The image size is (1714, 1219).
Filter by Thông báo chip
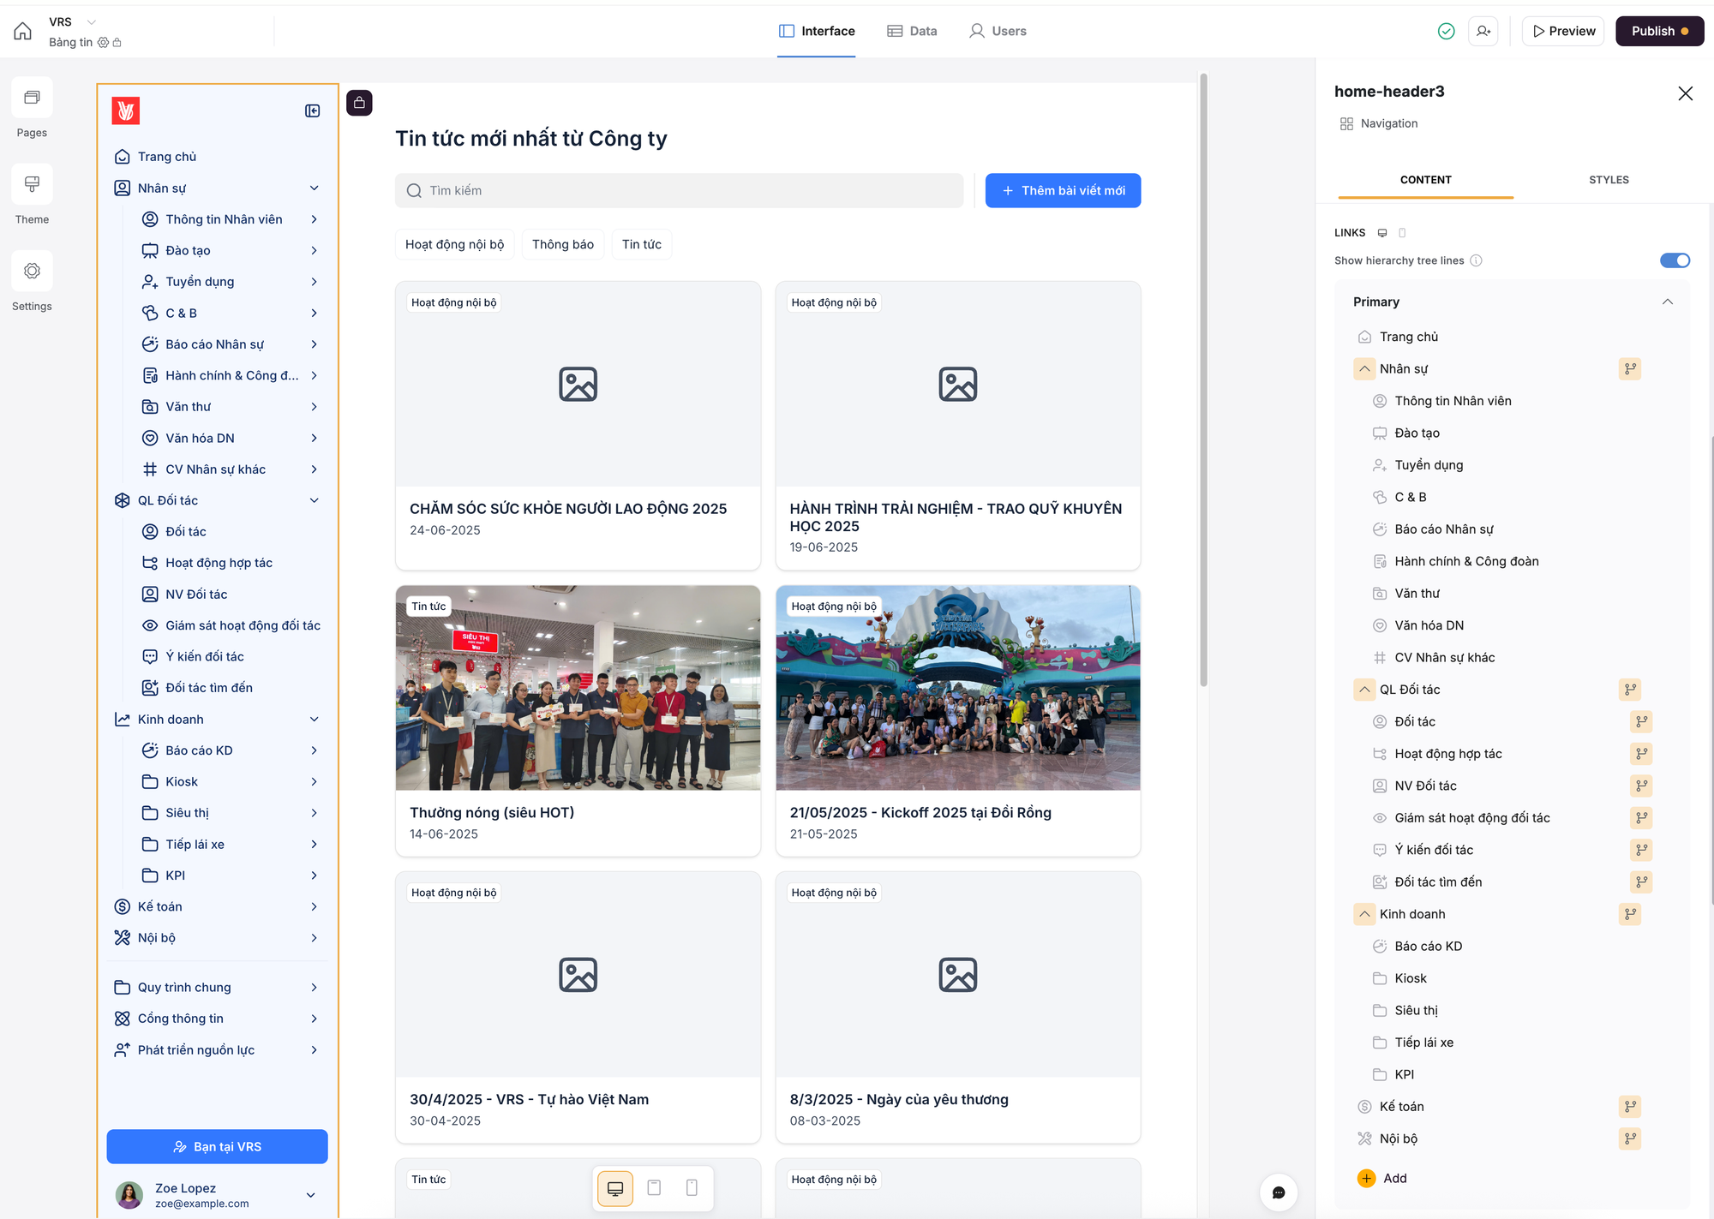point(563,244)
